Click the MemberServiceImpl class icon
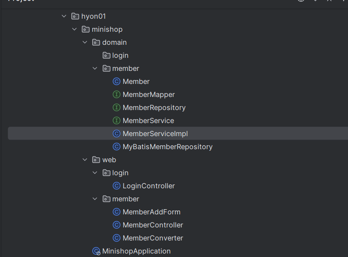This screenshot has width=348, height=257. [x=117, y=134]
